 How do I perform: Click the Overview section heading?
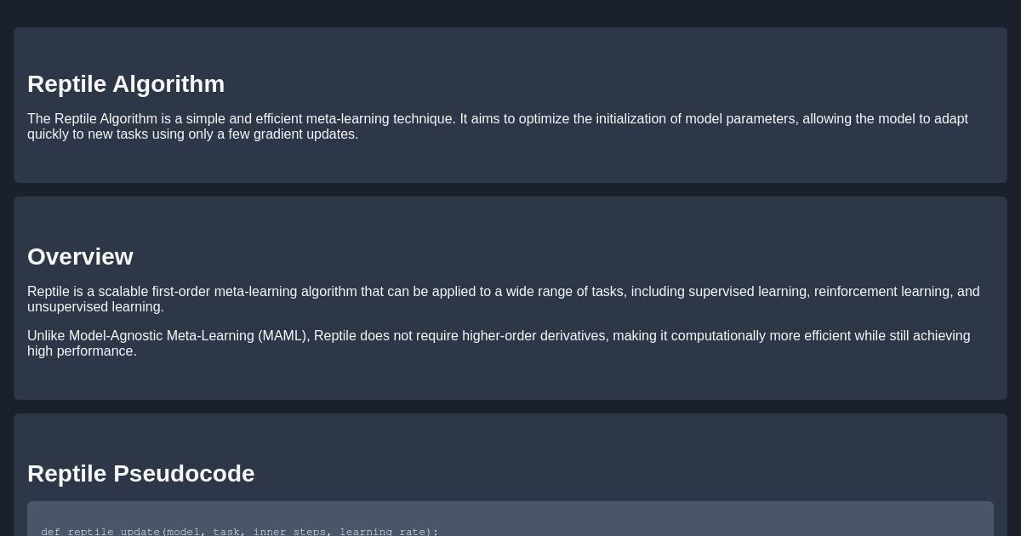tap(80, 257)
